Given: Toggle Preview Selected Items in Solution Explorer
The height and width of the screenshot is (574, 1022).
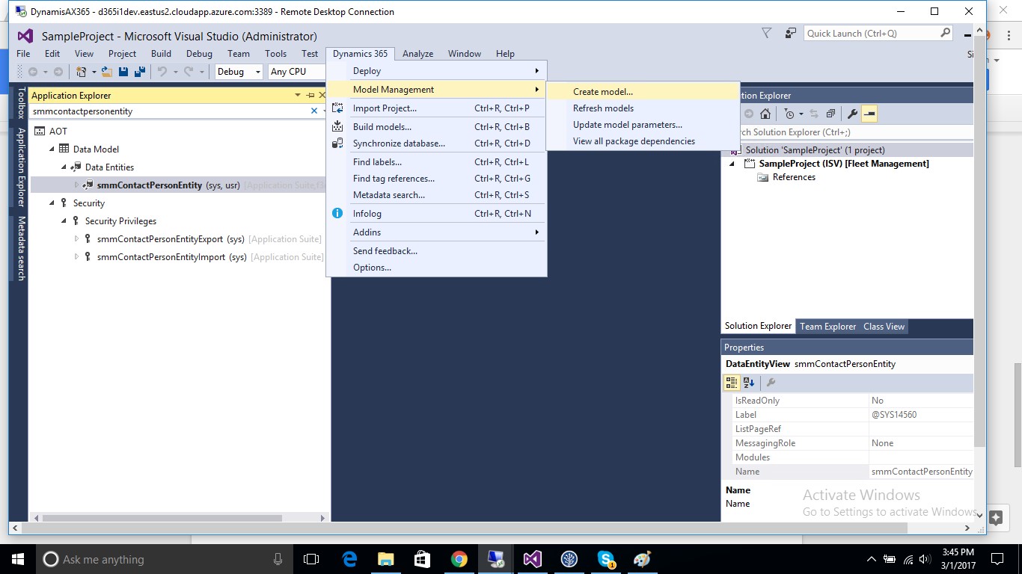Looking at the screenshot, I should tap(869, 114).
